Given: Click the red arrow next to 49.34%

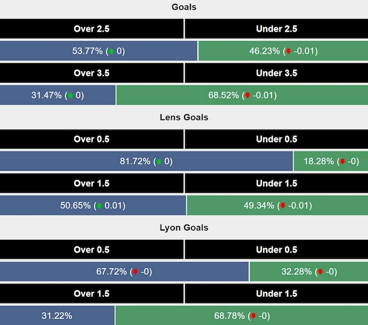Looking at the screenshot, I should tap(283, 205).
